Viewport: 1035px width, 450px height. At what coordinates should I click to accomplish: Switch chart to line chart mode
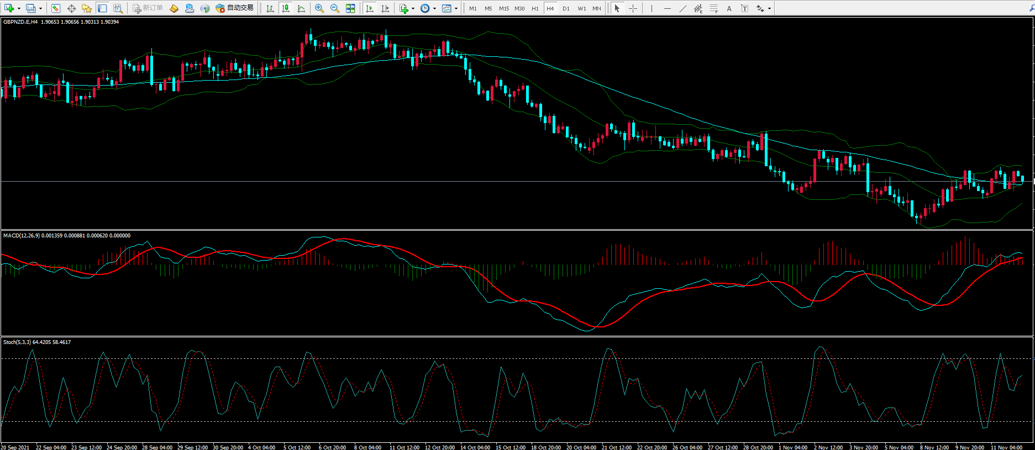click(301, 8)
